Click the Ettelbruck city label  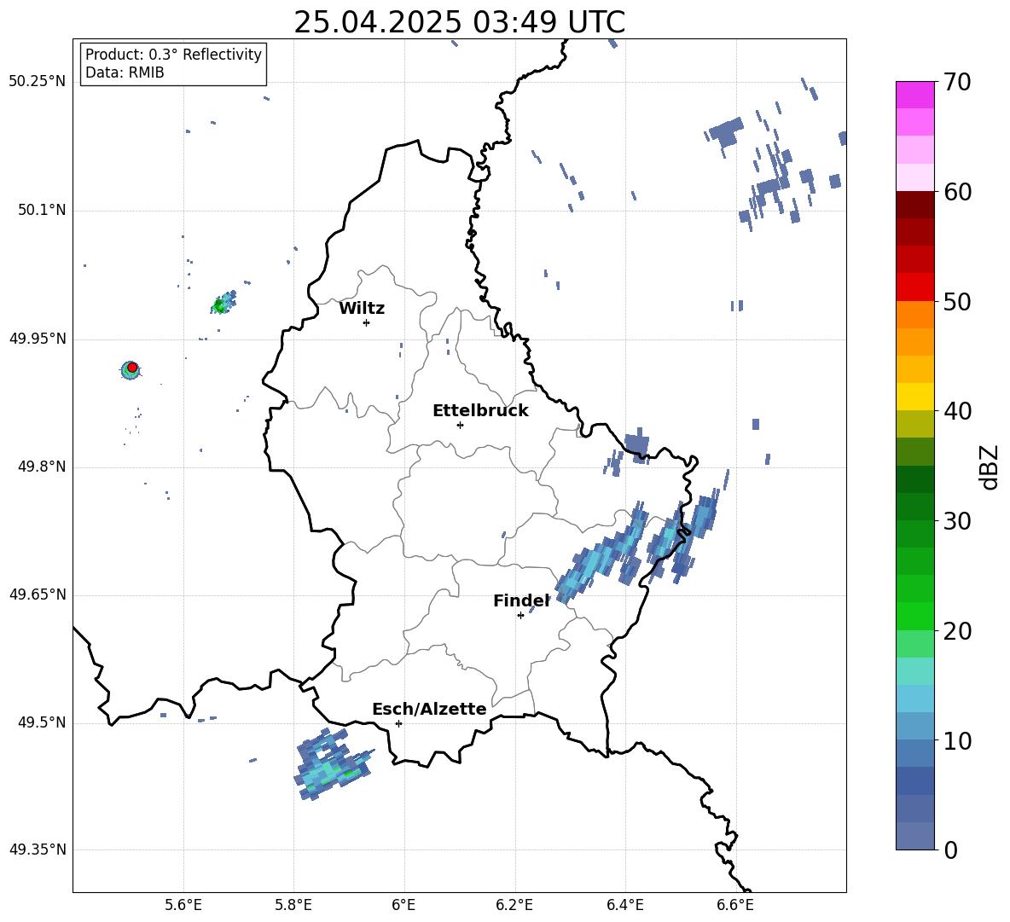pyautogui.click(x=480, y=411)
